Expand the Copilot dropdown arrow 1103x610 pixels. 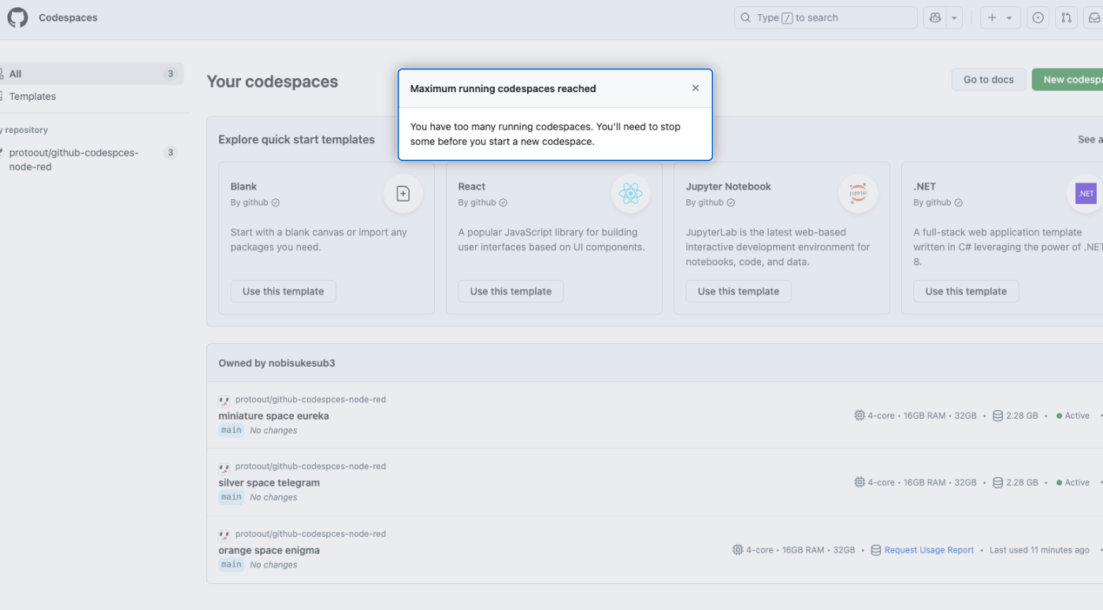954,17
